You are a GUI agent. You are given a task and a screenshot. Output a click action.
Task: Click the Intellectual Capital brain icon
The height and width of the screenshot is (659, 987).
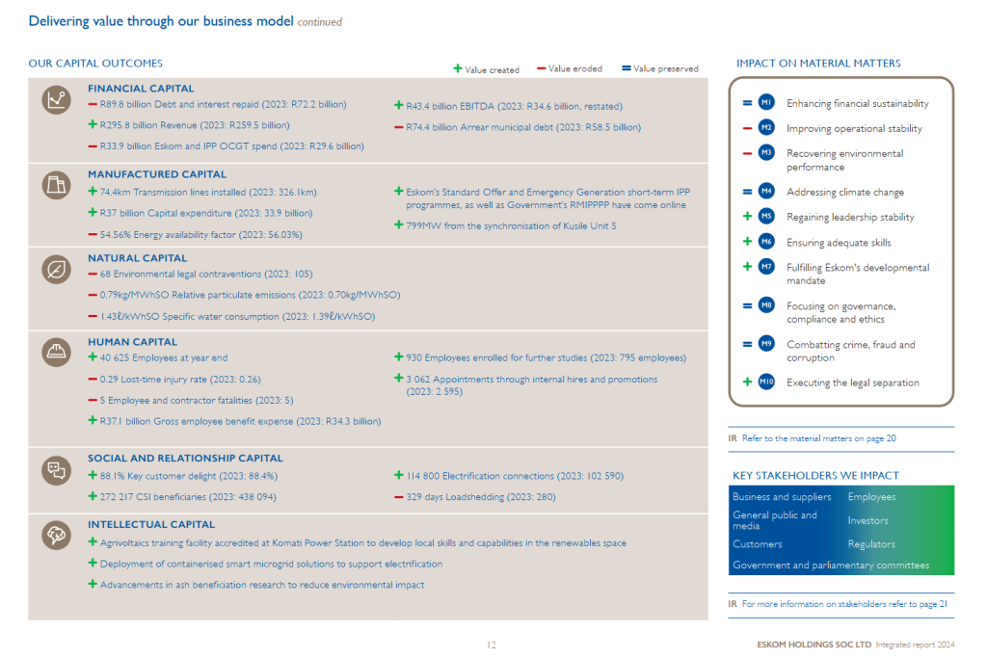[56, 535]
